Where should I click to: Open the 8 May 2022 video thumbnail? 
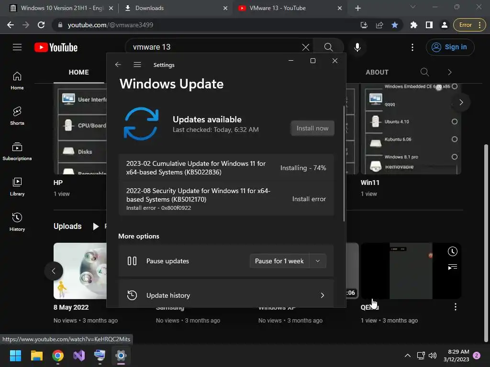(x=80, y=271)
